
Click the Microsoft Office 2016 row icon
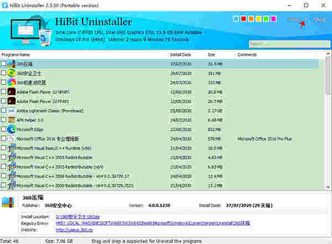pos(12,139)
